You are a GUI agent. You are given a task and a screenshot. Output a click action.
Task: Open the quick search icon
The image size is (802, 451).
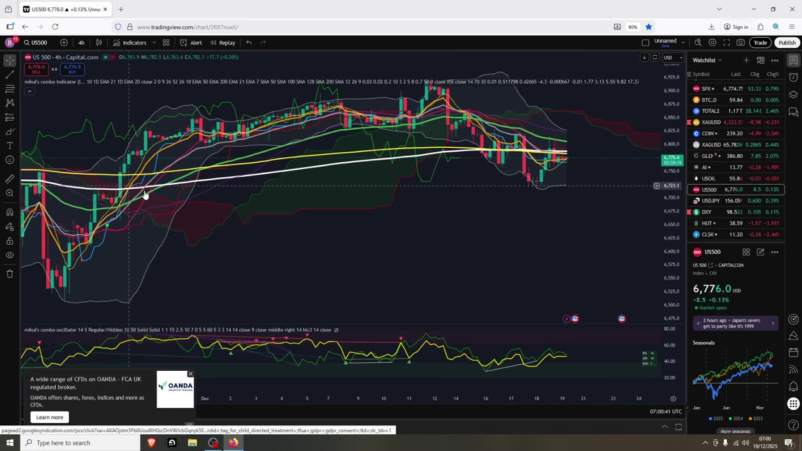click(x=698, y=43)
